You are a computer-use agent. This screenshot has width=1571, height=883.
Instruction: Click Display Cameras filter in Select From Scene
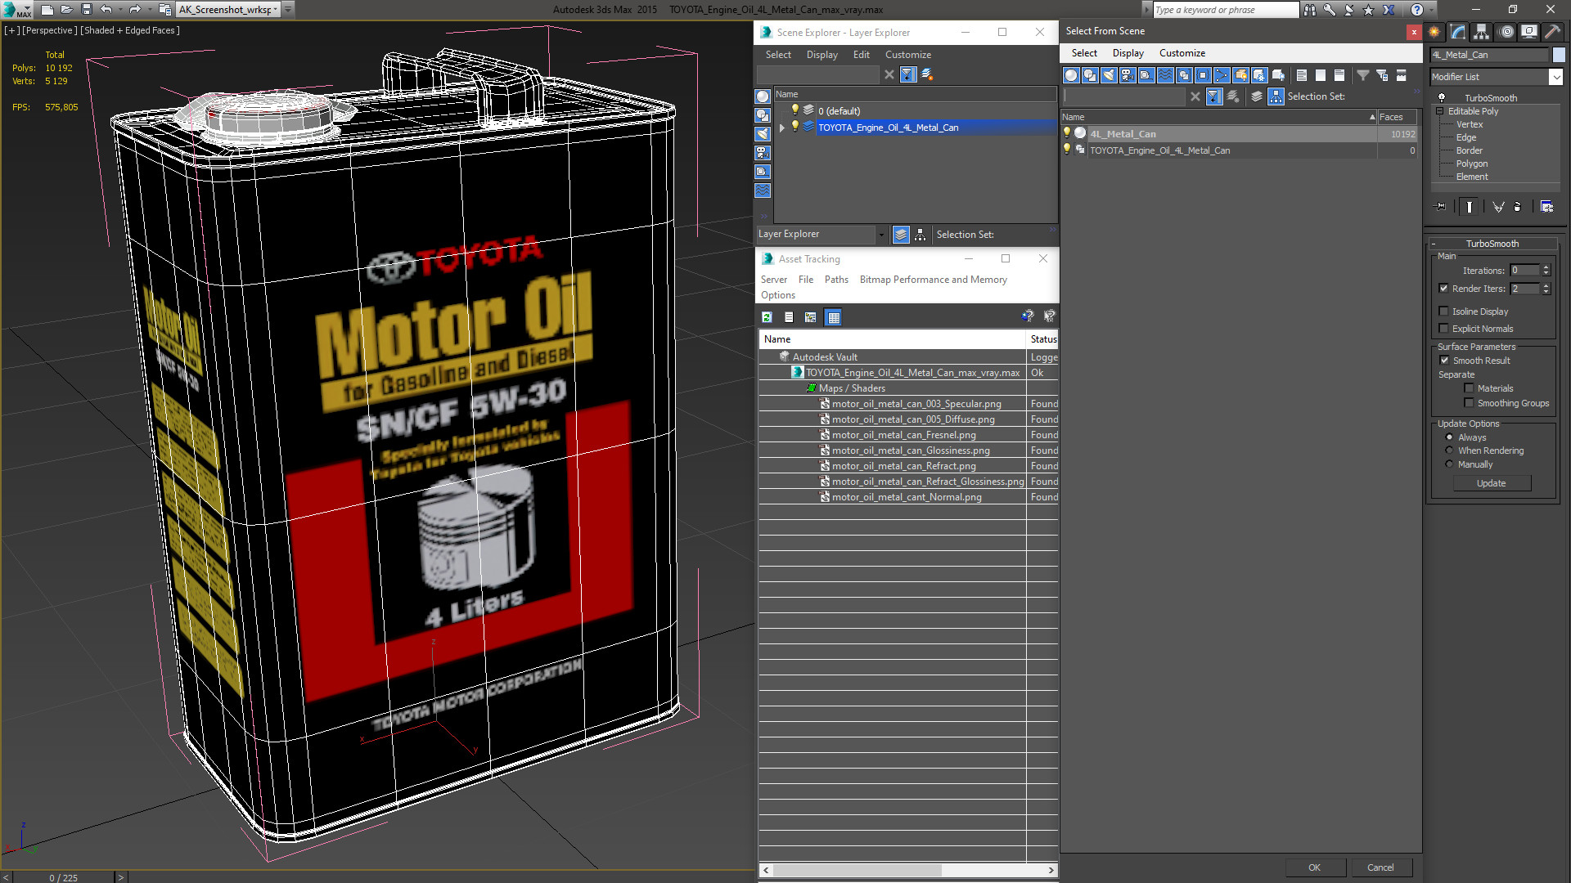(1128, 75)
